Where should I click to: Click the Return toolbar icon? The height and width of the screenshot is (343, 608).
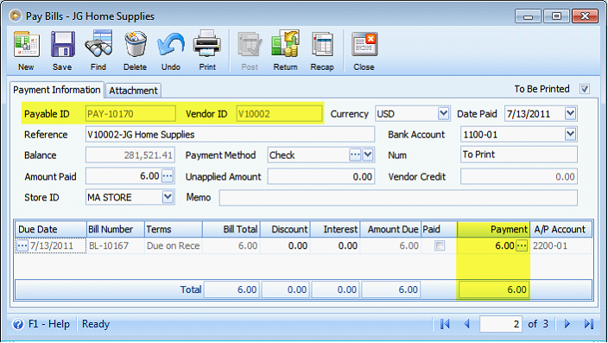coord(285,44)
